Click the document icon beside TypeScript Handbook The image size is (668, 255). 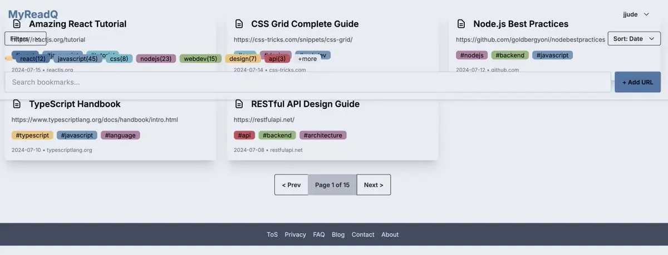[17, 104]
